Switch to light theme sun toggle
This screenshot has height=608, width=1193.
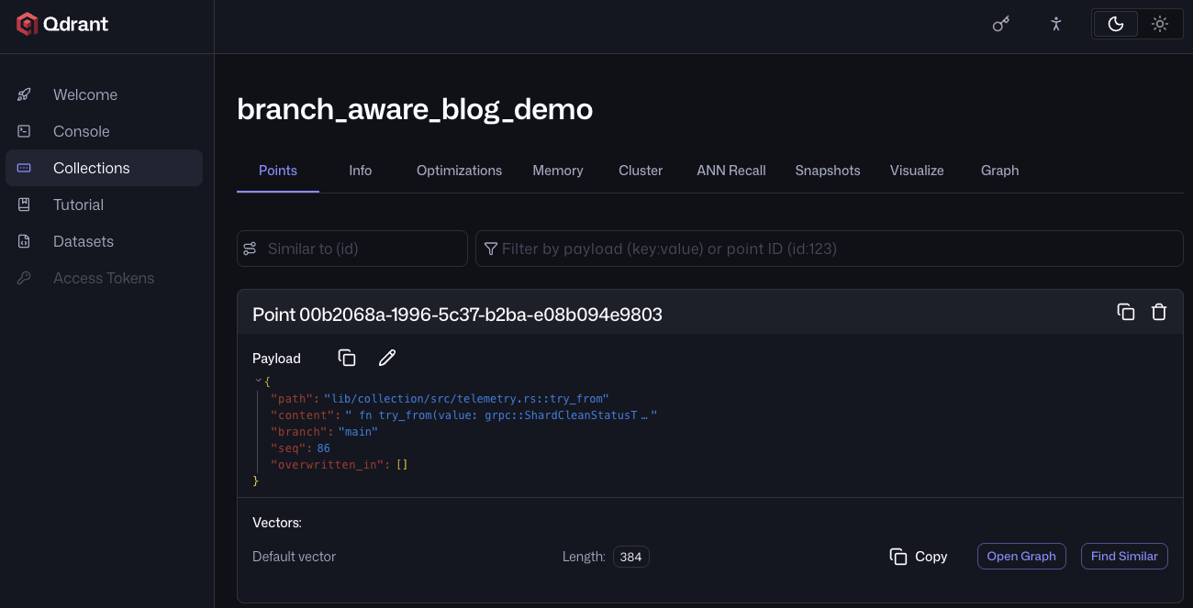point(1160,24)
